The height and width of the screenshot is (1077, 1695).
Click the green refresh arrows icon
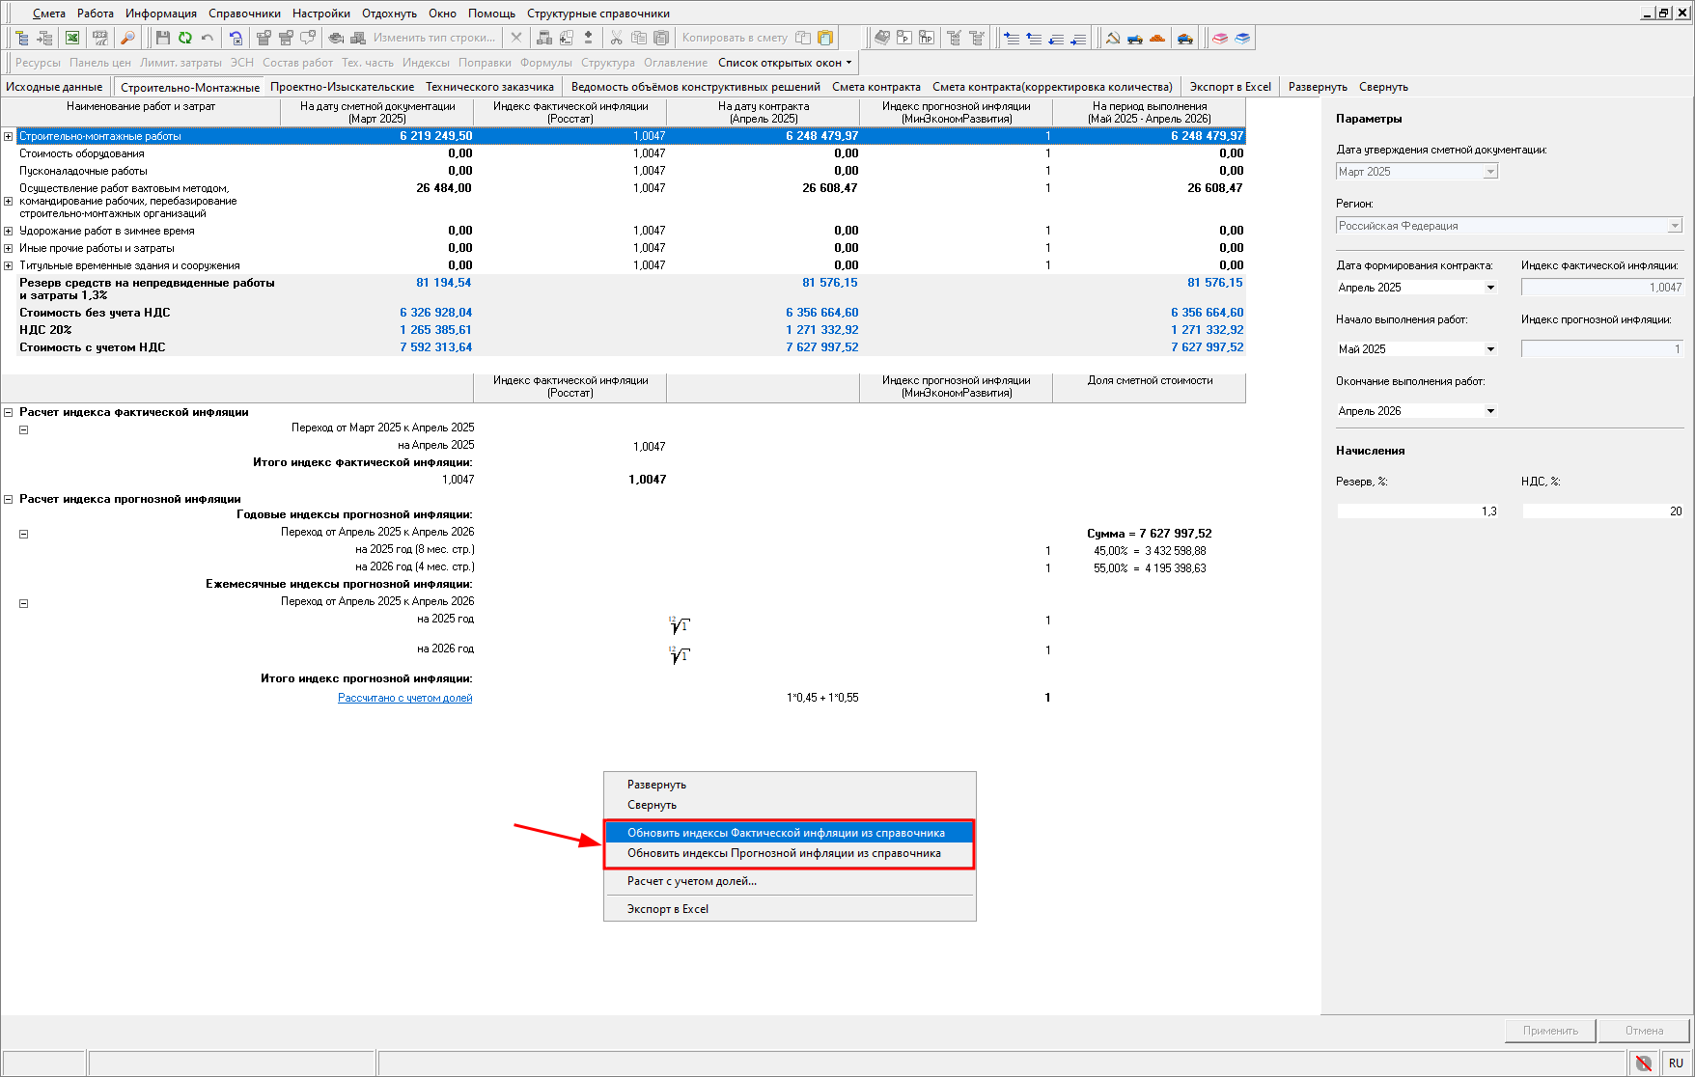pyautogui.click(x=184, y=38)
